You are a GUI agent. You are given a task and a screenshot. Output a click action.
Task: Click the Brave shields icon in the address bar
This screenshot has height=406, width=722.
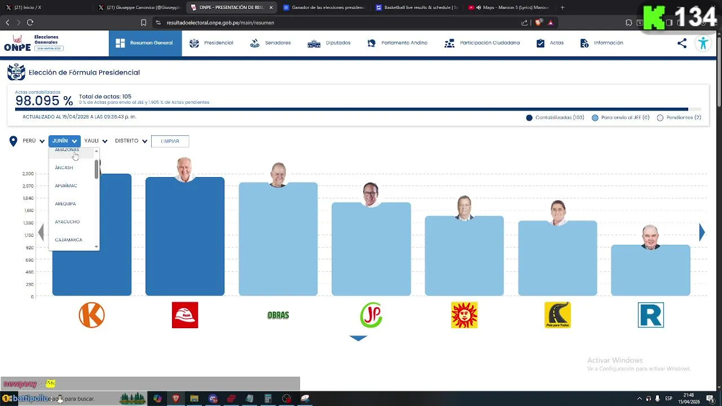tap(538, 23)
